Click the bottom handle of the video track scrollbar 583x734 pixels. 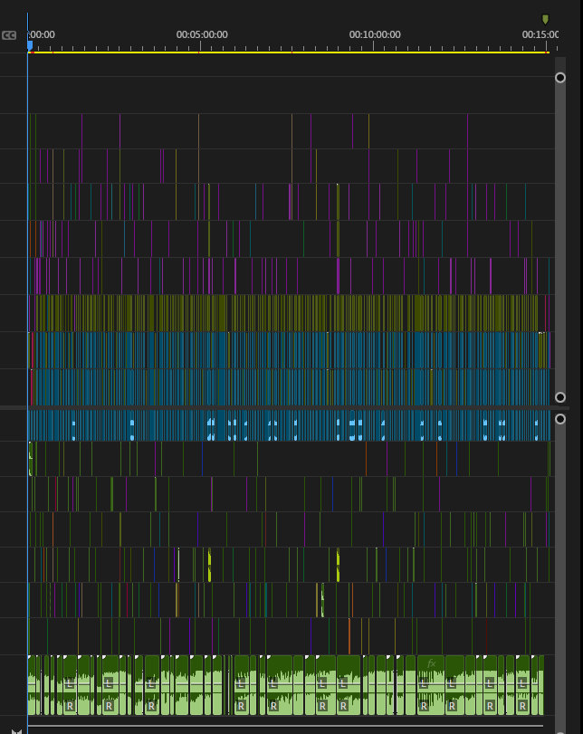tap(560, 397)
